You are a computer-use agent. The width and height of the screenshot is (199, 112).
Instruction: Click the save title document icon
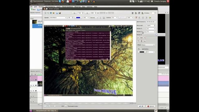60,13
